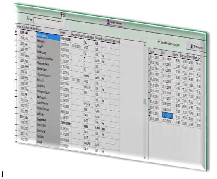The height and width of the screenshot is (179, 217).
Task: Click the scroll down arrow of the employee list
Action: 145,157
